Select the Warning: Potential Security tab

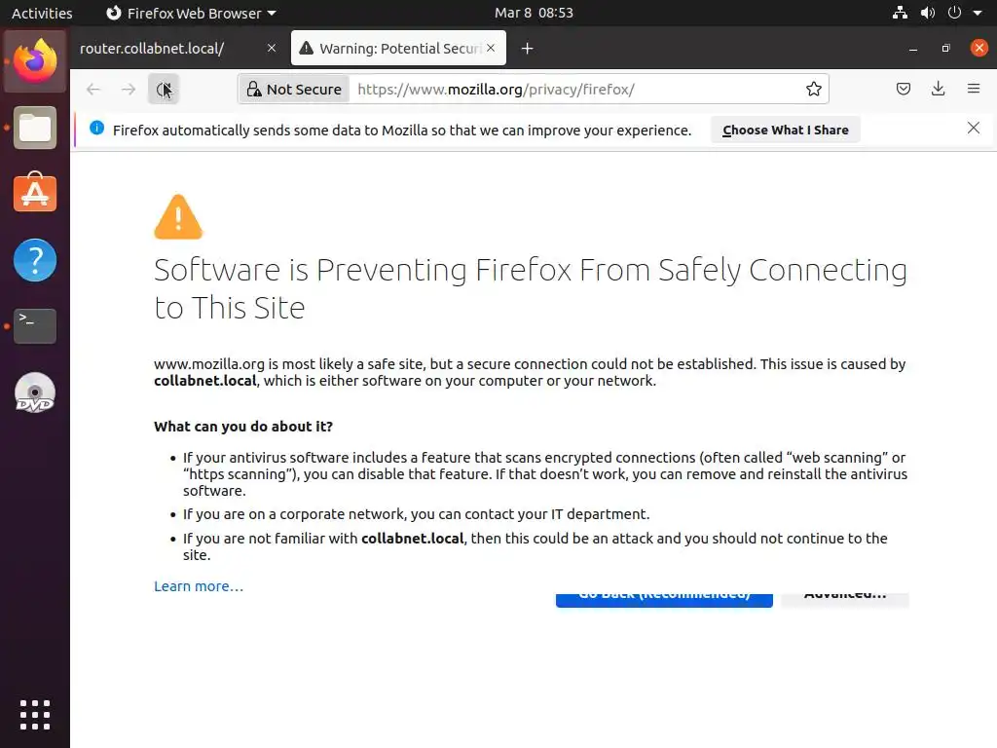pos(389,49)
